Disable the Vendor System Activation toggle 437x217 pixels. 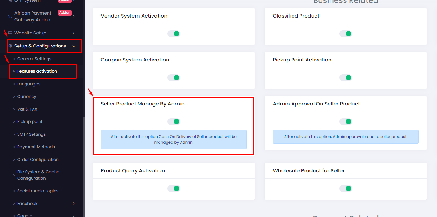pyautogui.click(x=174, y=33)
